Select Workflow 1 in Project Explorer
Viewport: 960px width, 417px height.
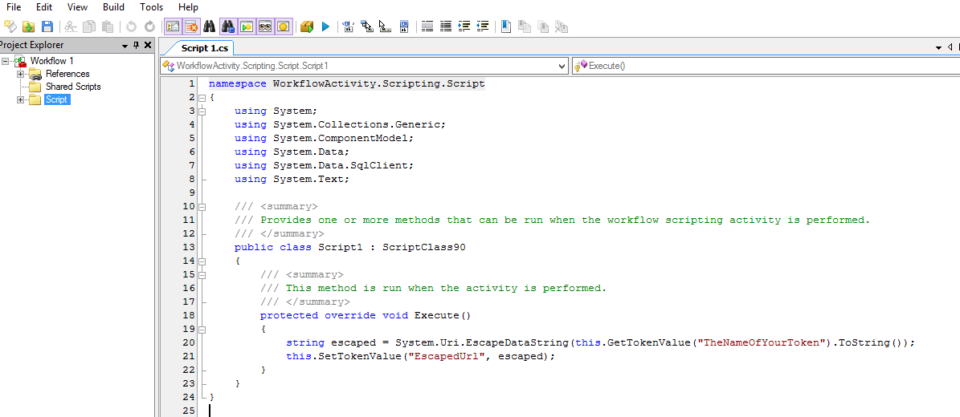(52, 61)
